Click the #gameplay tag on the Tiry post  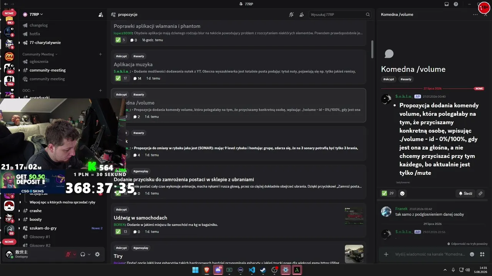point(141,248)
